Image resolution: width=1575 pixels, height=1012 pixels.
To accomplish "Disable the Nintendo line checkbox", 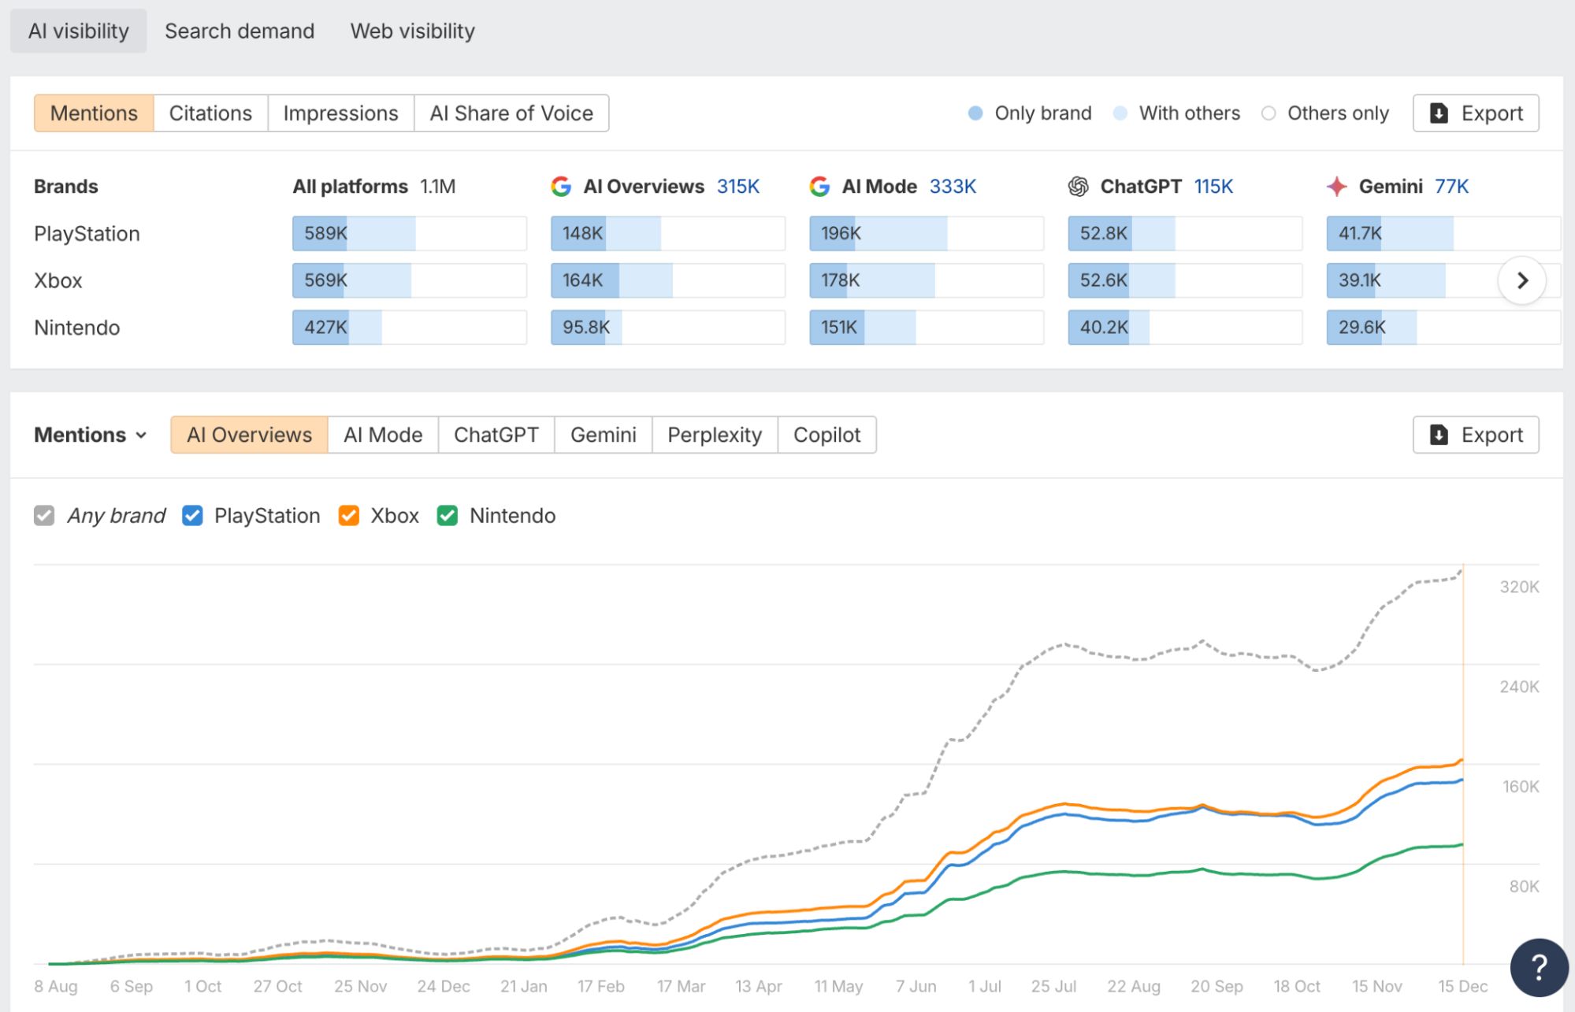I will point(448,516).
